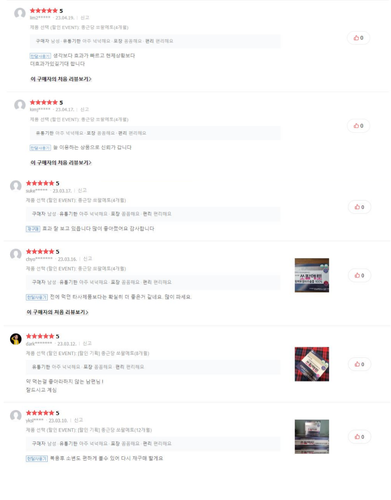Expand first review link for kimj*****
The image size is (391, 500).
click(x=61, y=163)
